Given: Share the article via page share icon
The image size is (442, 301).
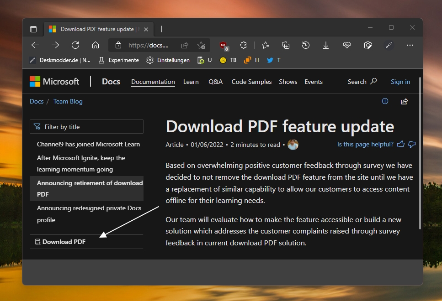Looking at the screenshot, I should [x=405, y=101].
